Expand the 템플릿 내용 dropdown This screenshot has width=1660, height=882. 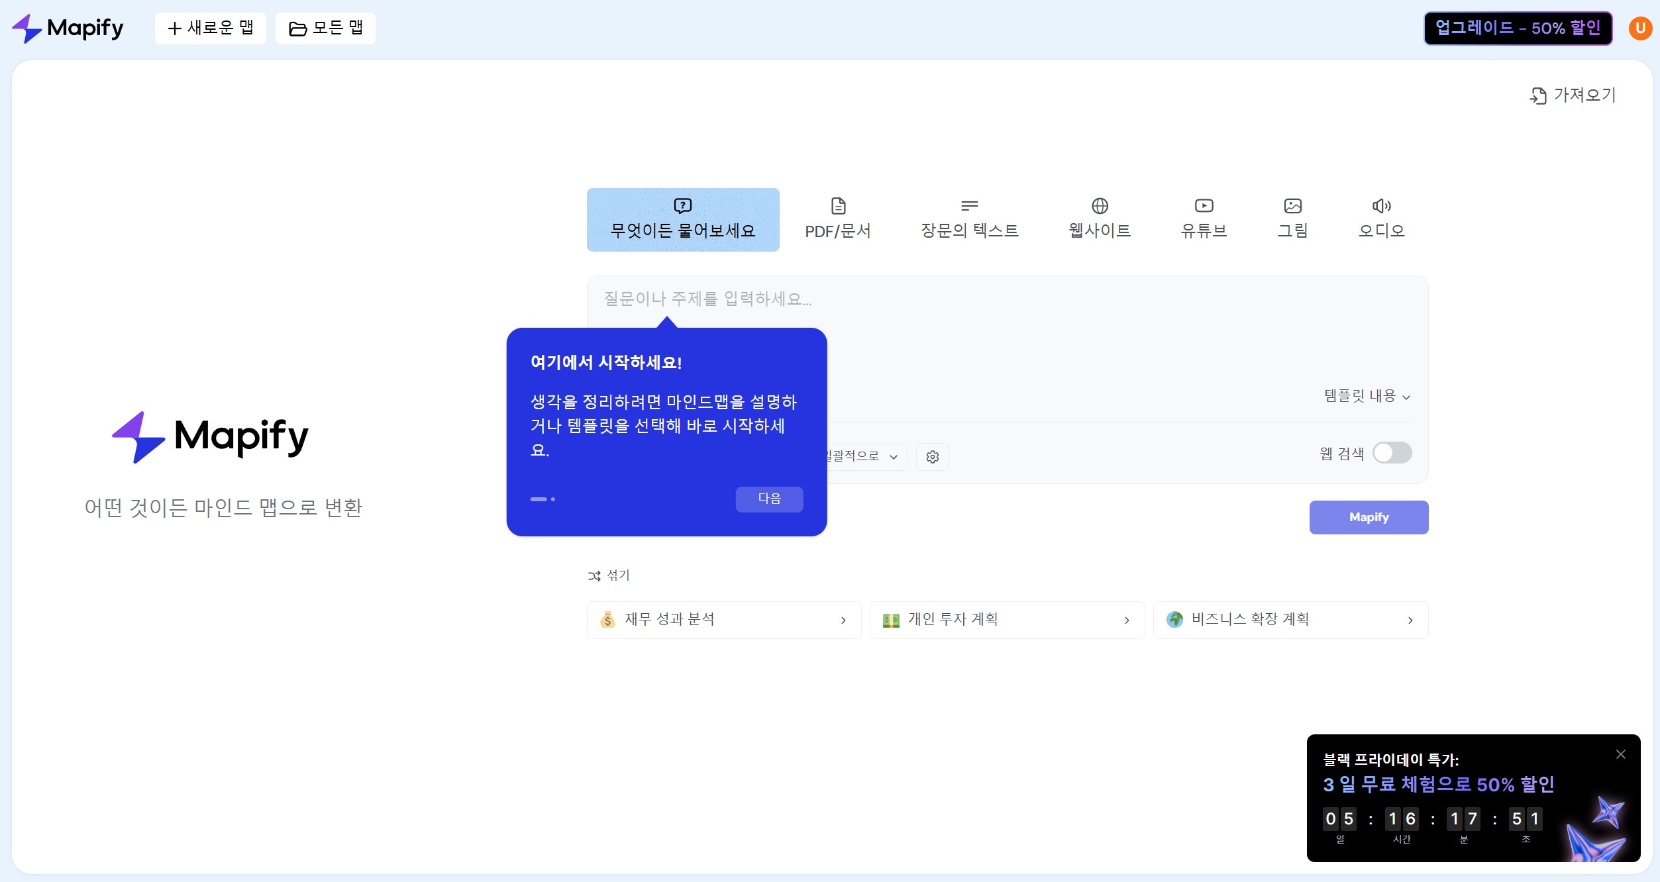[x=1367, y=397]
